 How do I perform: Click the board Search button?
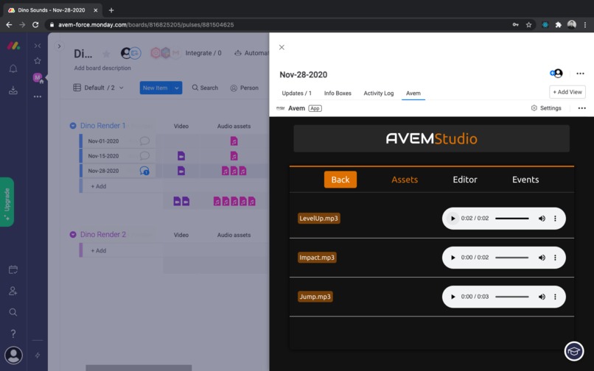click(x=205, y=88)
